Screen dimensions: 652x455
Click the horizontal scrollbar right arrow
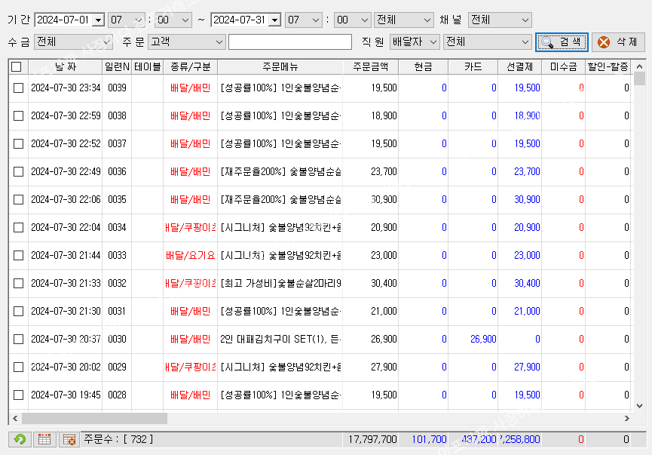click(x=627, y=418)
